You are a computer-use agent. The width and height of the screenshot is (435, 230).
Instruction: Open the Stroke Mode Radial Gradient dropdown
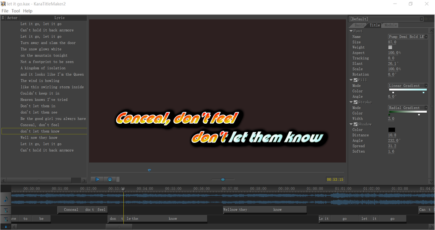[x=408, y=108]
